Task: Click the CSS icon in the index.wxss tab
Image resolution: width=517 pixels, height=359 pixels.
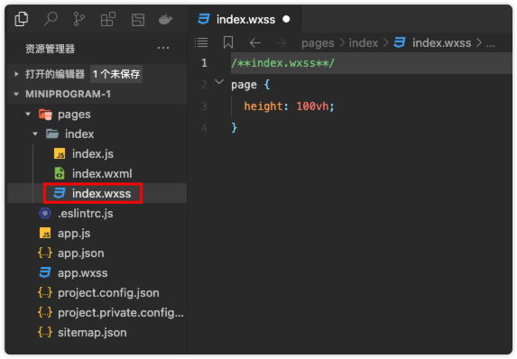Action: [204, 19]
